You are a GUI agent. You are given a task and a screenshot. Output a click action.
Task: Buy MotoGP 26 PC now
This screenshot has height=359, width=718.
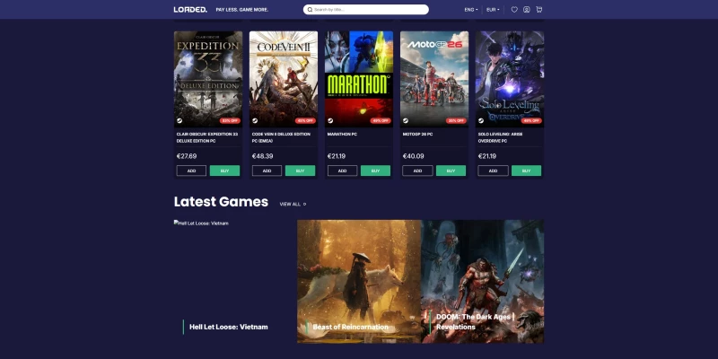click(x=451, y=171)
